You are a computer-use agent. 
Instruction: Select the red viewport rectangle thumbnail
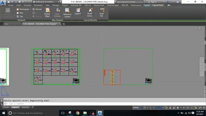112,77
